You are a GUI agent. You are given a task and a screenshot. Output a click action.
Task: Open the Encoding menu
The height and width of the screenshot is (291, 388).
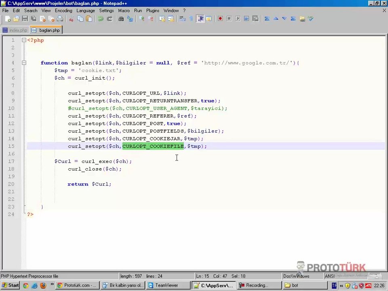pyautogui.click(x=63, y=11)
